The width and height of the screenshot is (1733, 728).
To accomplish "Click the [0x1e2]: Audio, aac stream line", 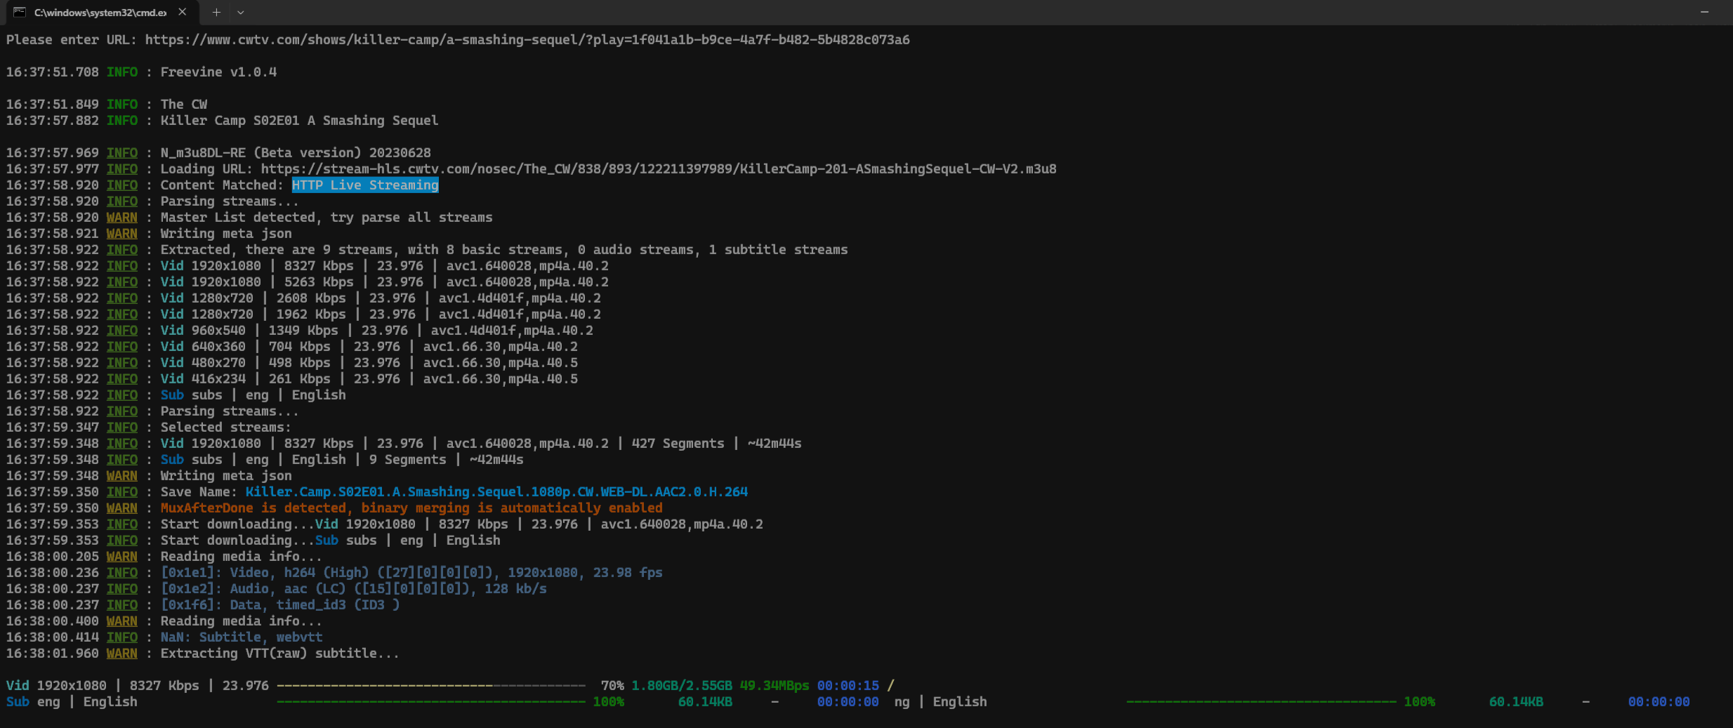I will (x=353, y=589).
